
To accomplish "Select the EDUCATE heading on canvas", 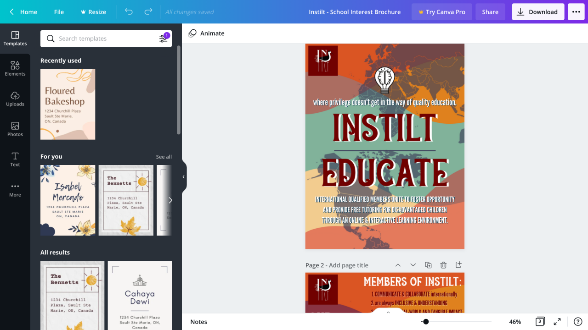I will tap(385, 172).
